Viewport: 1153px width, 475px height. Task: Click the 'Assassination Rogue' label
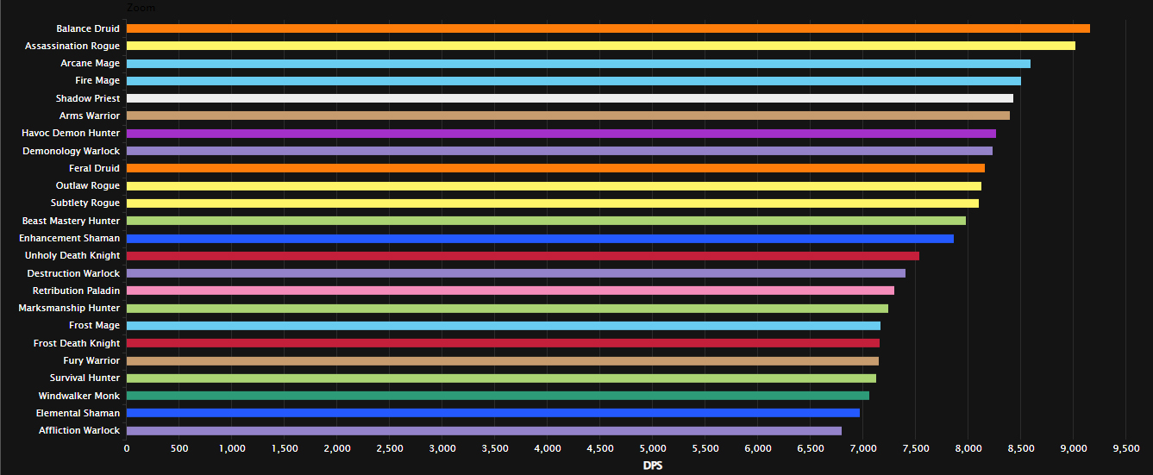pyautogui.click(x=72, y=46)
